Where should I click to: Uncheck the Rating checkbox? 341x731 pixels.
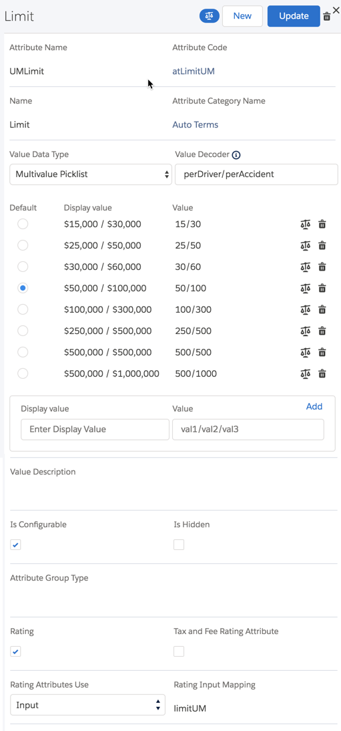[15, 651]
